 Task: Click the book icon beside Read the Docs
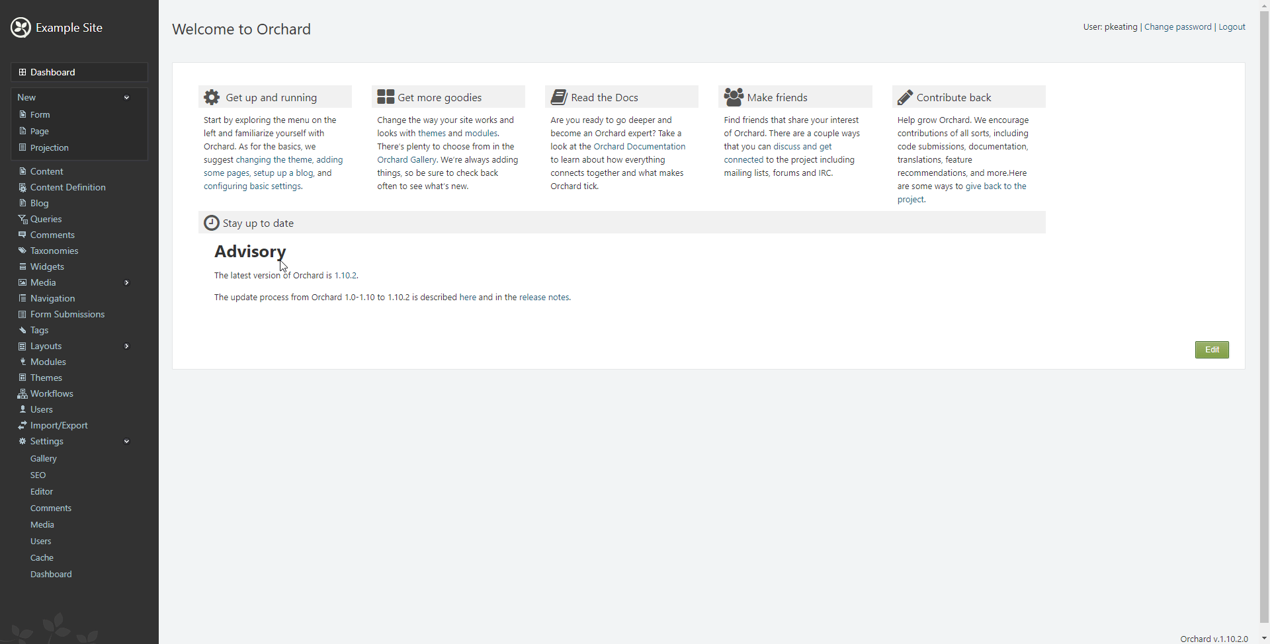pos(559,97)
